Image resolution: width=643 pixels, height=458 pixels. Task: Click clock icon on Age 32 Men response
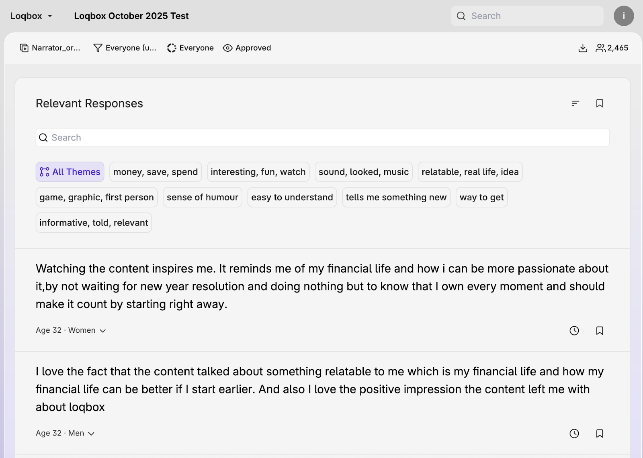574,434
